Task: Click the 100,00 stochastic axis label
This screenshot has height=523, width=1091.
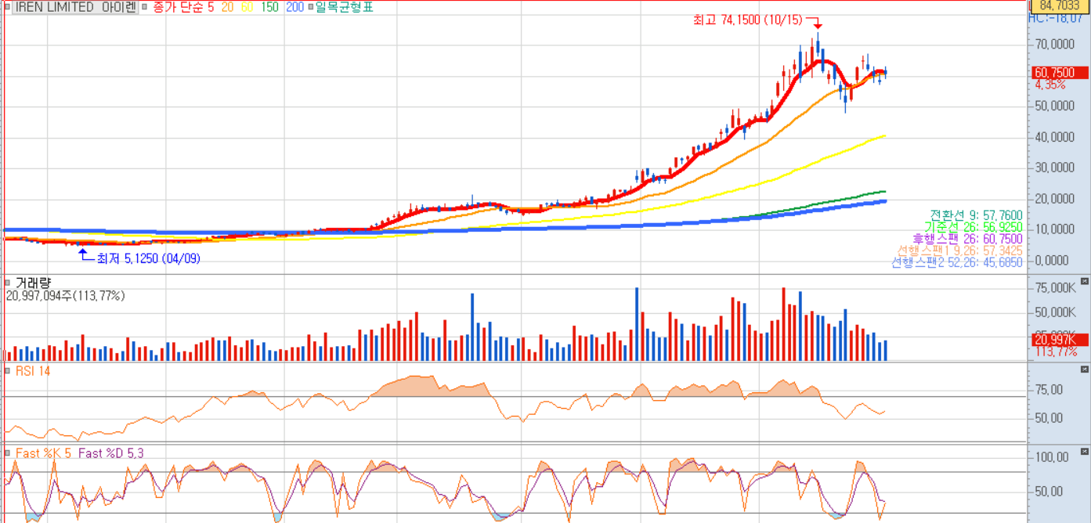Action: pos(1052,456)
